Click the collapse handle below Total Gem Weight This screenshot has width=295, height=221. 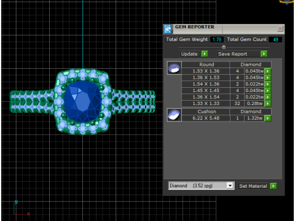(x=224, y=47)
